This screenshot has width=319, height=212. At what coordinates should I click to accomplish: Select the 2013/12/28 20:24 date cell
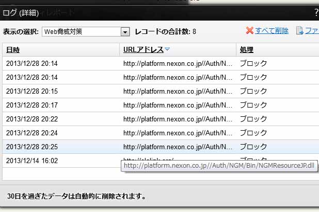point(32,133)
